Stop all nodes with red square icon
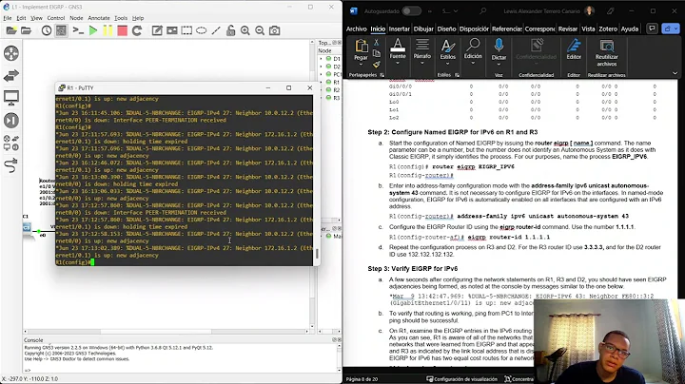The width and height of the screenshot is (685, 384). (123, 30)
